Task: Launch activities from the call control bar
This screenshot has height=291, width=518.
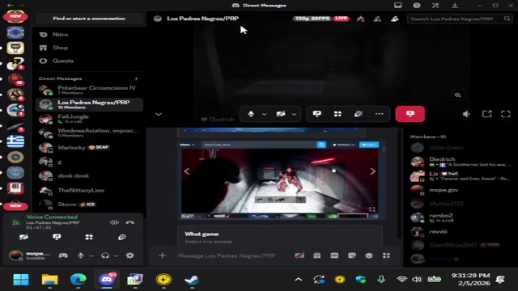Action: pyautogui.click(x=338, y=114)
